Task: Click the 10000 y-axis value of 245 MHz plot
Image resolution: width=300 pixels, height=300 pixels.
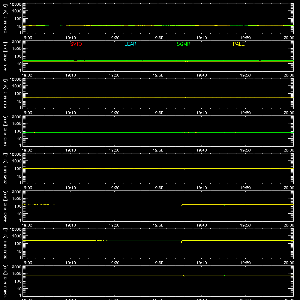Action: (16, 4)
